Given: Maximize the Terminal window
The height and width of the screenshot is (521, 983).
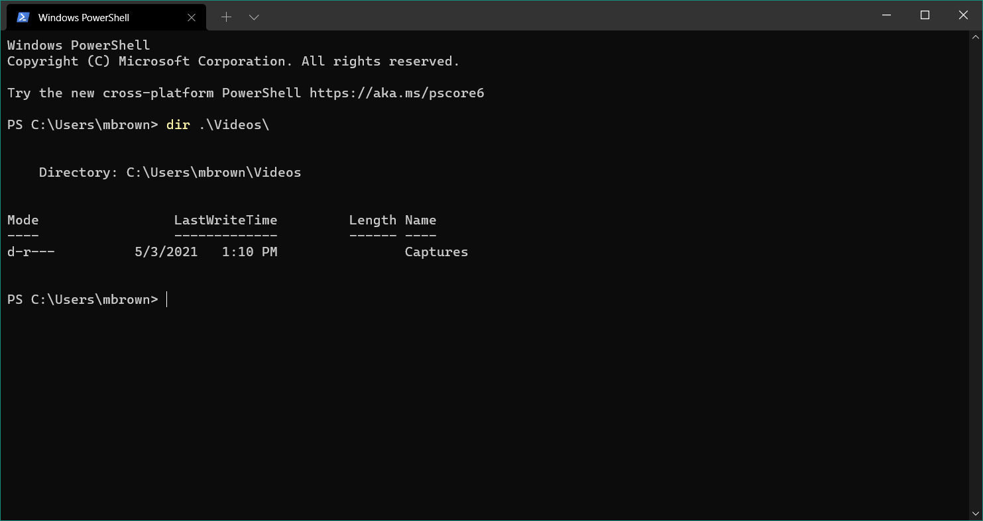Looking at the screenshot, I should pos(925,15).
